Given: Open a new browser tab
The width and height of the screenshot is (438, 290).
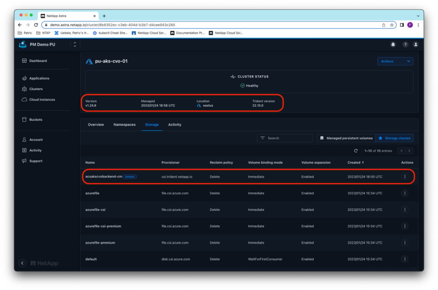Looking at the screenshot, I should 104,16.
